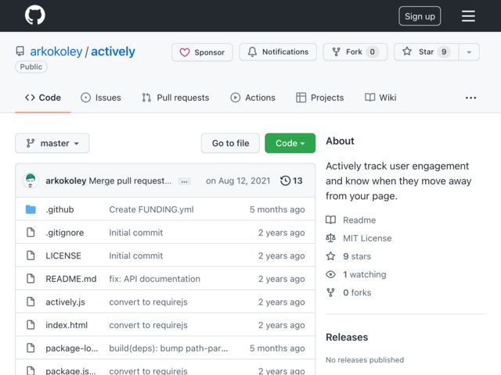Click the Readme book icon
Screen dimensions: 501x375
330,220
